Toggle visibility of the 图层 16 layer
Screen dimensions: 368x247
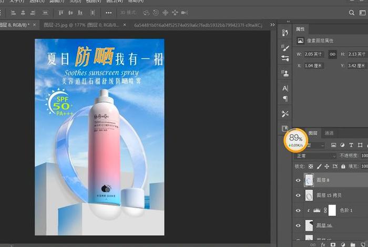[x=298, y=225]
